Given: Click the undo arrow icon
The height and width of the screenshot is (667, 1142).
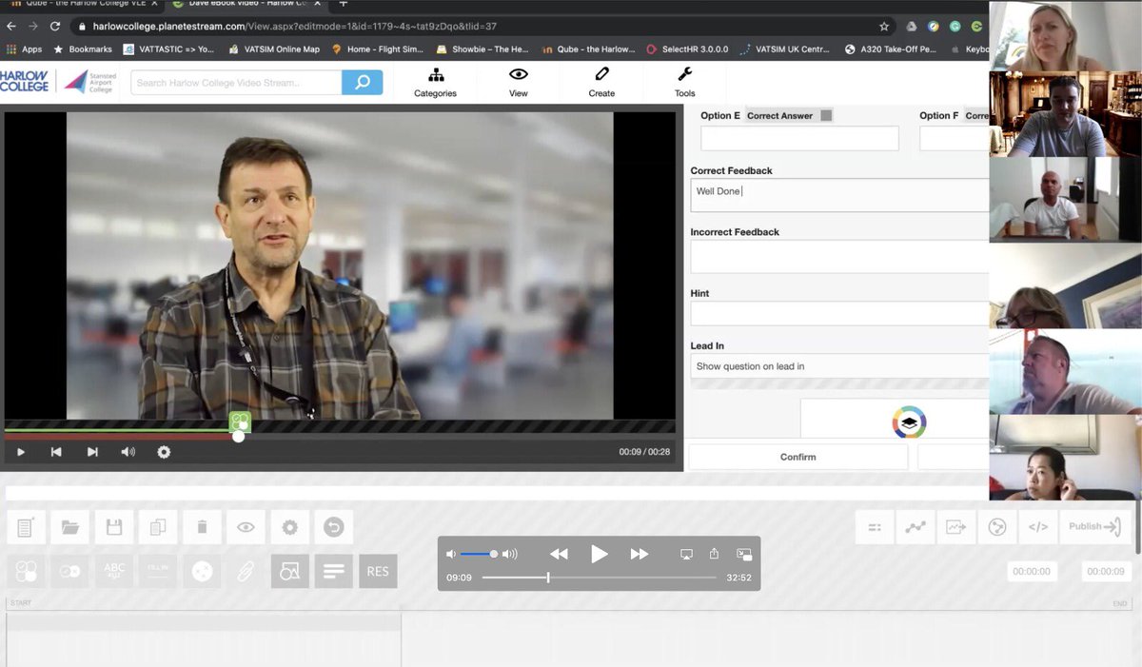Looking at the screenshot, I should pos(333,527).
